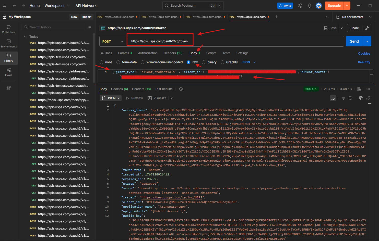
Task: Open the Collections sidebar panel
Action: [x=9, y=29]
